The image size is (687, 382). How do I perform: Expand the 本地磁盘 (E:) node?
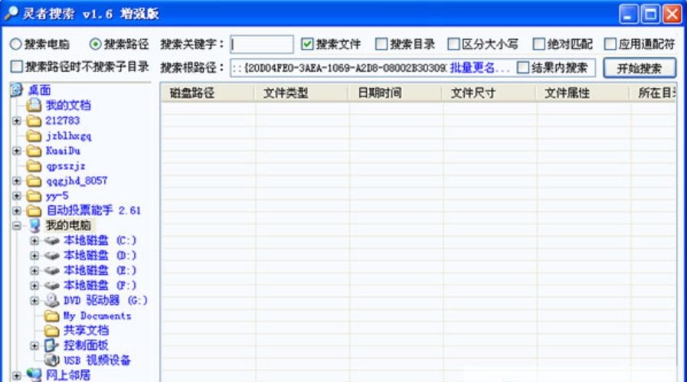coord(34,270)
